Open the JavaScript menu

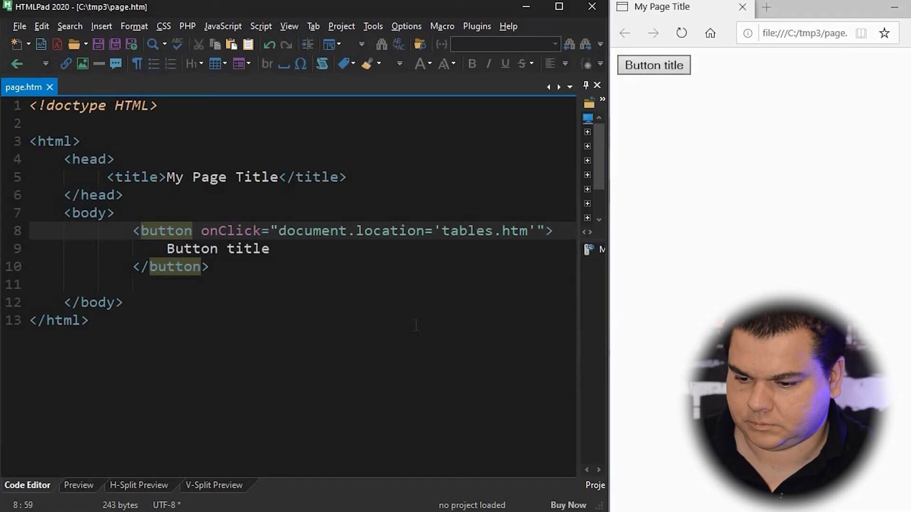(222, 26)
